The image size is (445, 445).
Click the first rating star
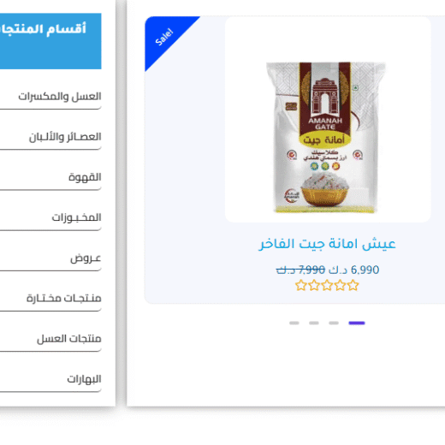[x=300, y=285]
